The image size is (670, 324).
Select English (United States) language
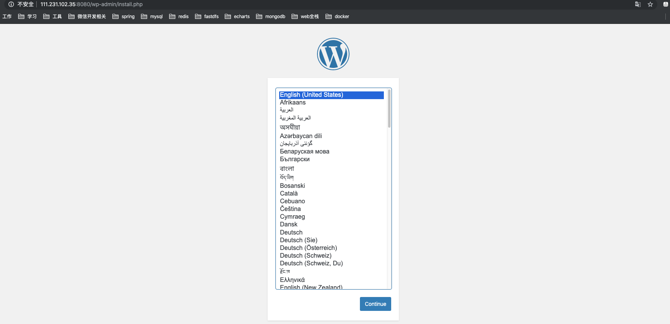[331, 95]
